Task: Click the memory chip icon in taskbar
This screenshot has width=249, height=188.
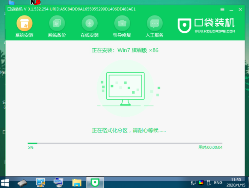Action: coord(22,183)
